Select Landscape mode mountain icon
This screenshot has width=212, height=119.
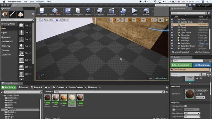[21, 14]
